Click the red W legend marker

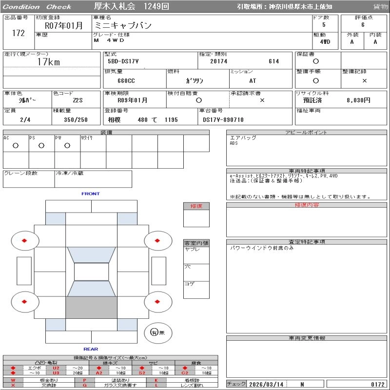(x=13, y=380)
